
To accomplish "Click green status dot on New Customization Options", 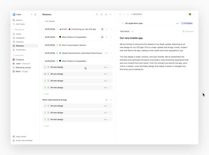I will 57,45.
